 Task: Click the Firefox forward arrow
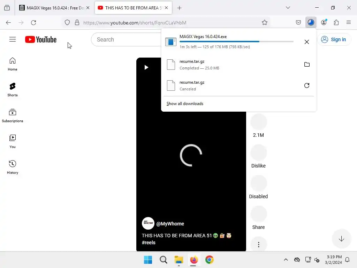(21, 23)
